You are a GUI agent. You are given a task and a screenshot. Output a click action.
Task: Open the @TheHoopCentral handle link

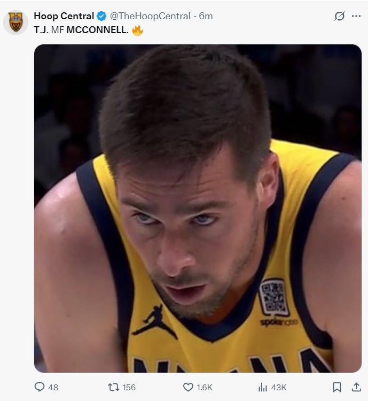click(152, 16)
